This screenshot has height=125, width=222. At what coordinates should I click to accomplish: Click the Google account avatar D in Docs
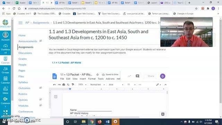pyautogui.click(x=163, y=76)
